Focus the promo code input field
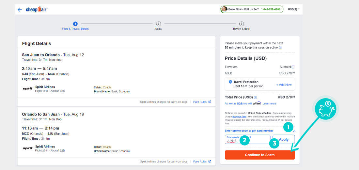Screen dimensions: 359x170 (247, 139)
